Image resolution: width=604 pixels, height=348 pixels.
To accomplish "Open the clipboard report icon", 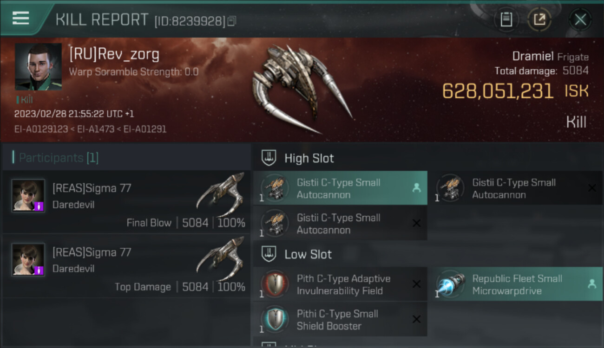I will click(x=506, y=19).
